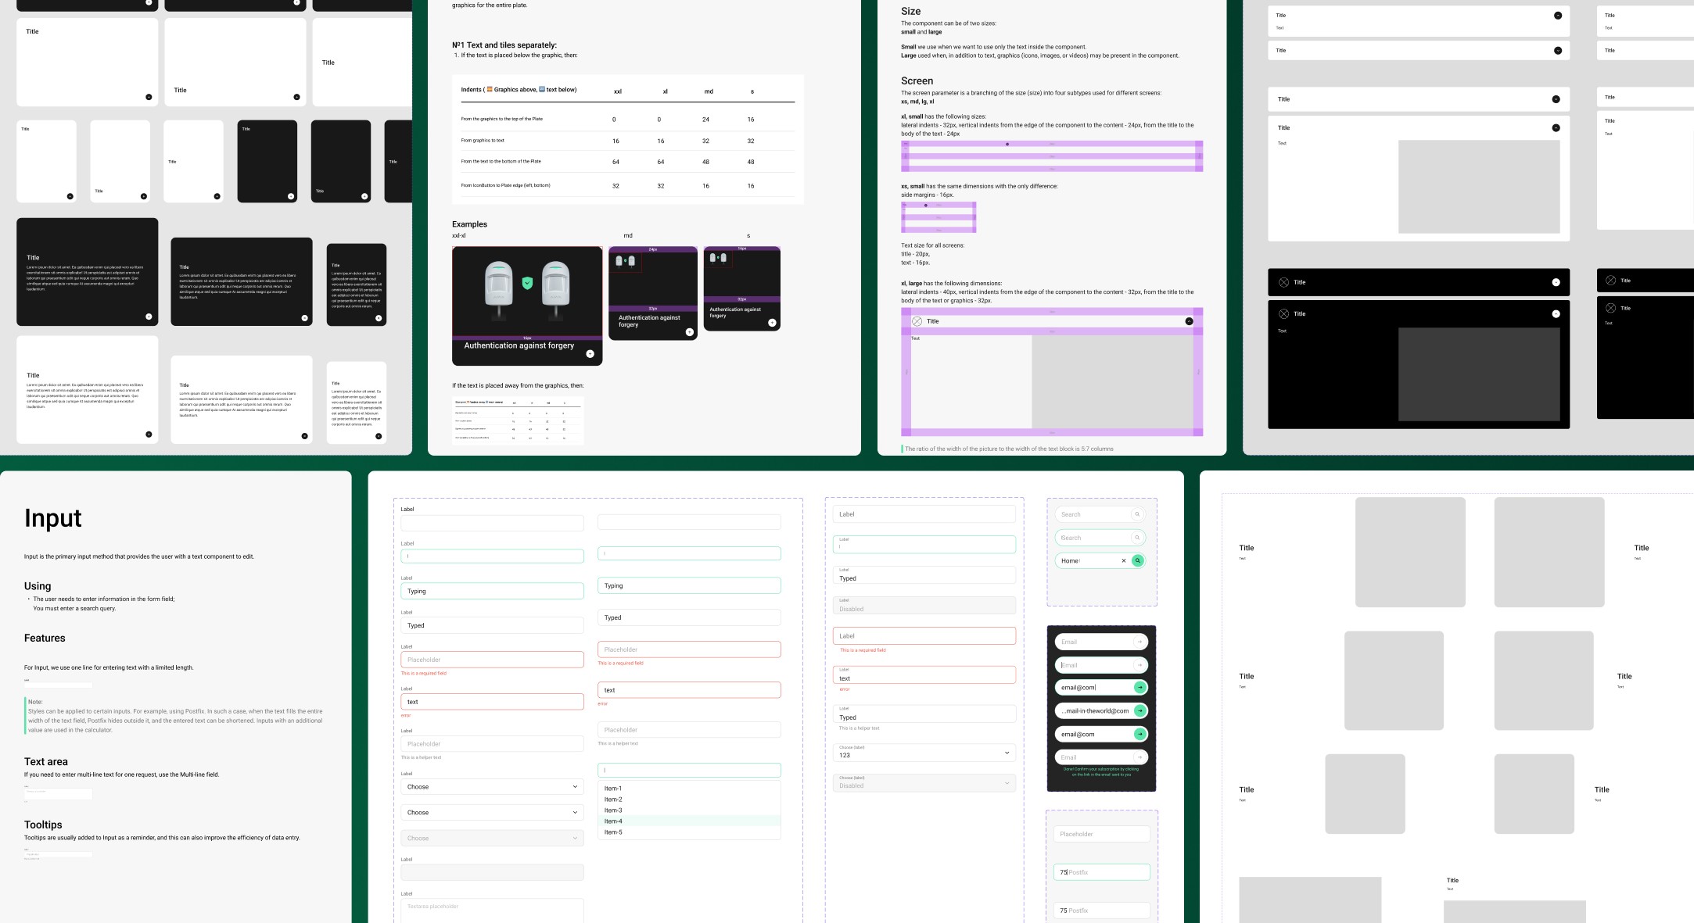Open the first Choose dropdown
The width and height of the screenshot is (1694, 923).
click(x=492, y=787)
